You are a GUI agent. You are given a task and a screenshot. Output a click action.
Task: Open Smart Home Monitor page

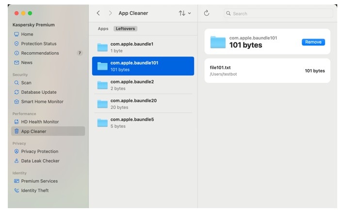pyautogui.click(x=42, y=102)
